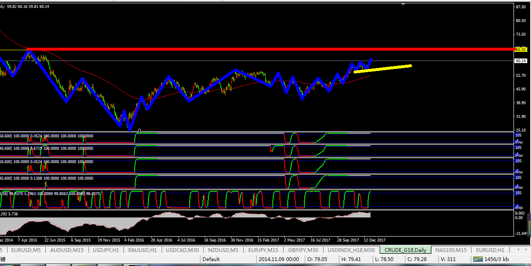Click the active CRUDE_G18,Daily tab
The height and width of the screenshot is (266, 531).
(405, 250)
